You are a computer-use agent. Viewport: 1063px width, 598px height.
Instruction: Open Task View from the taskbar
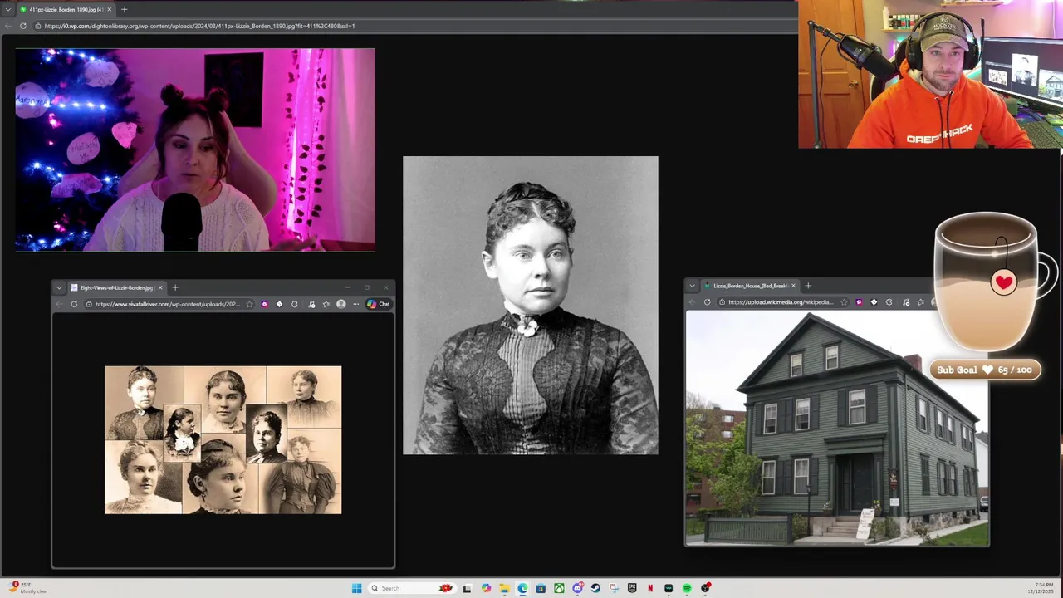pos(467,588)
